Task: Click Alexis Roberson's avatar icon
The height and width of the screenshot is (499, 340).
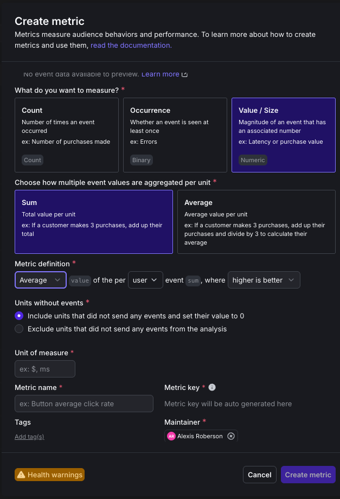Action: [171, 436]
